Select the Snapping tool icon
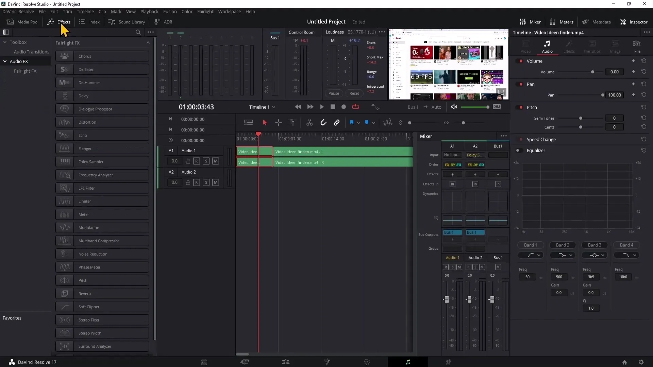This screenshot has height=367, width=653. 322,122
